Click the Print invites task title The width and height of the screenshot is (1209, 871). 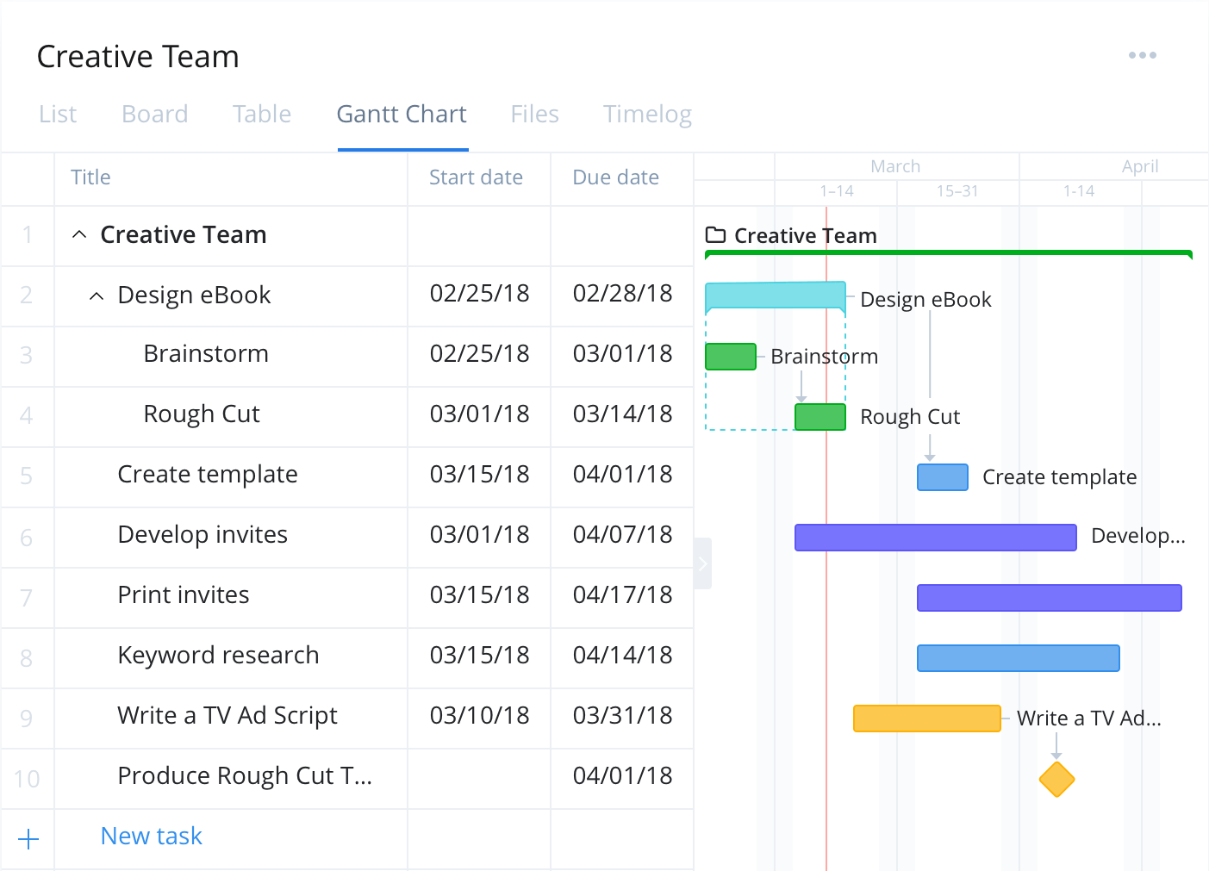click(184, 595)
